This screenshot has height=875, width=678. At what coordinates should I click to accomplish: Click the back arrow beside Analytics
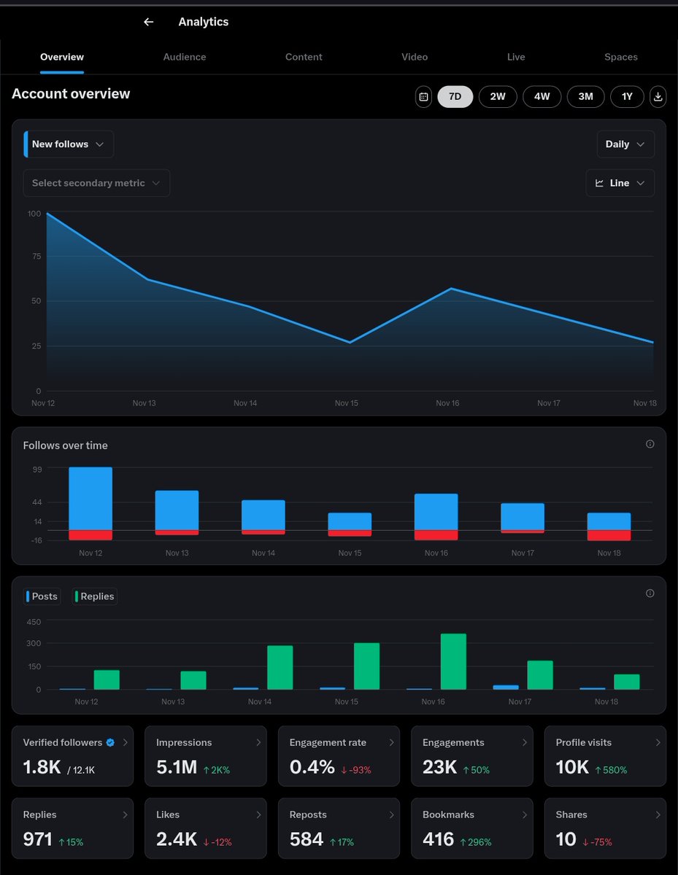pyautogui.click(x=148, y=22)
